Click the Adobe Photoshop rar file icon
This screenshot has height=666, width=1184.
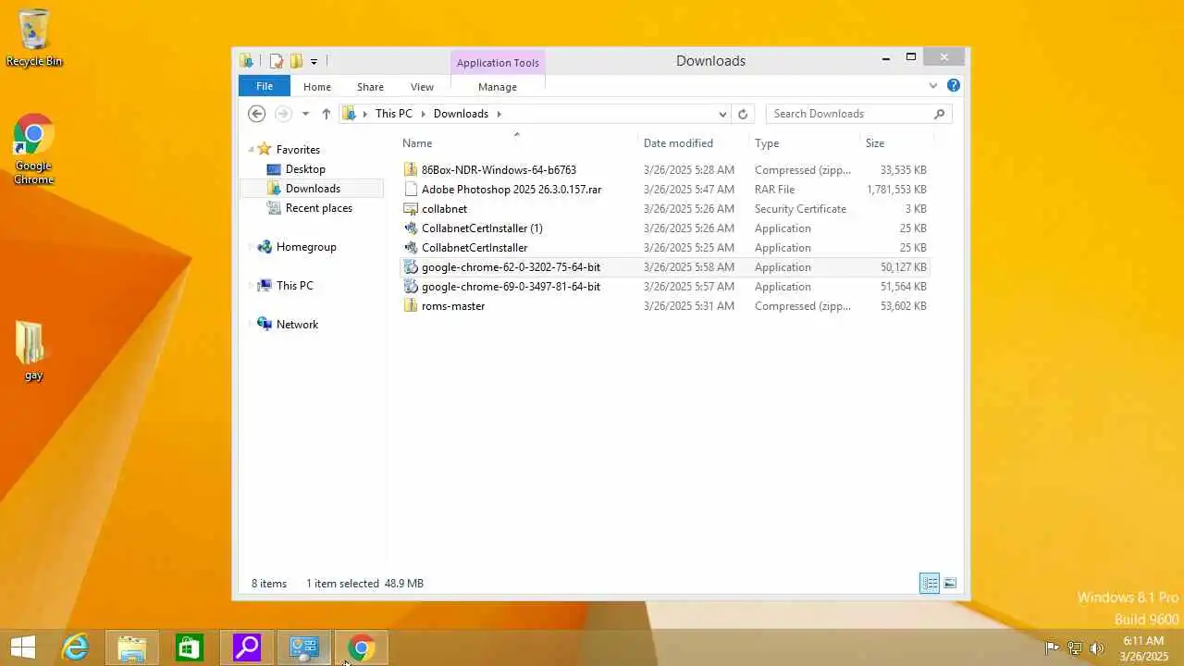click(x=411, y=190)
